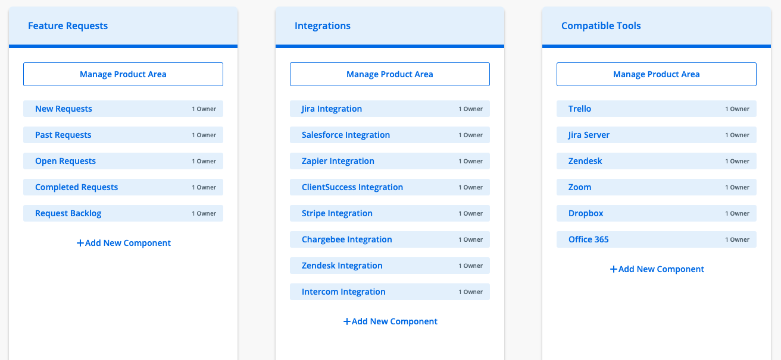Select the Dropbox component
The height and width of the screenshot is (360, 781).
(x=586, y=213)
